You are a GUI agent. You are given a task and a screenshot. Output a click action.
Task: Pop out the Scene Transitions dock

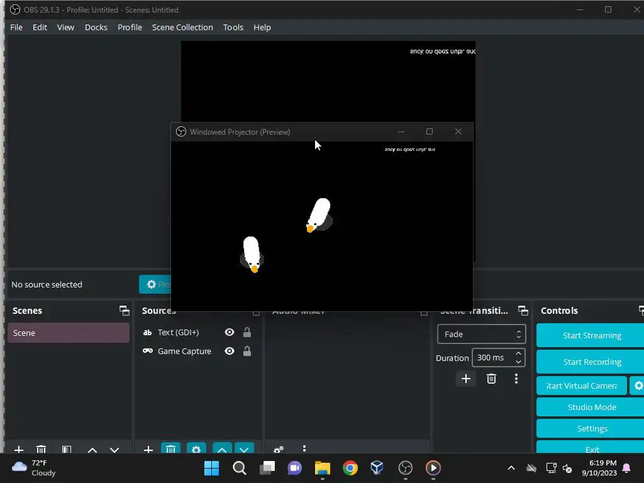(x=523, y=311)
